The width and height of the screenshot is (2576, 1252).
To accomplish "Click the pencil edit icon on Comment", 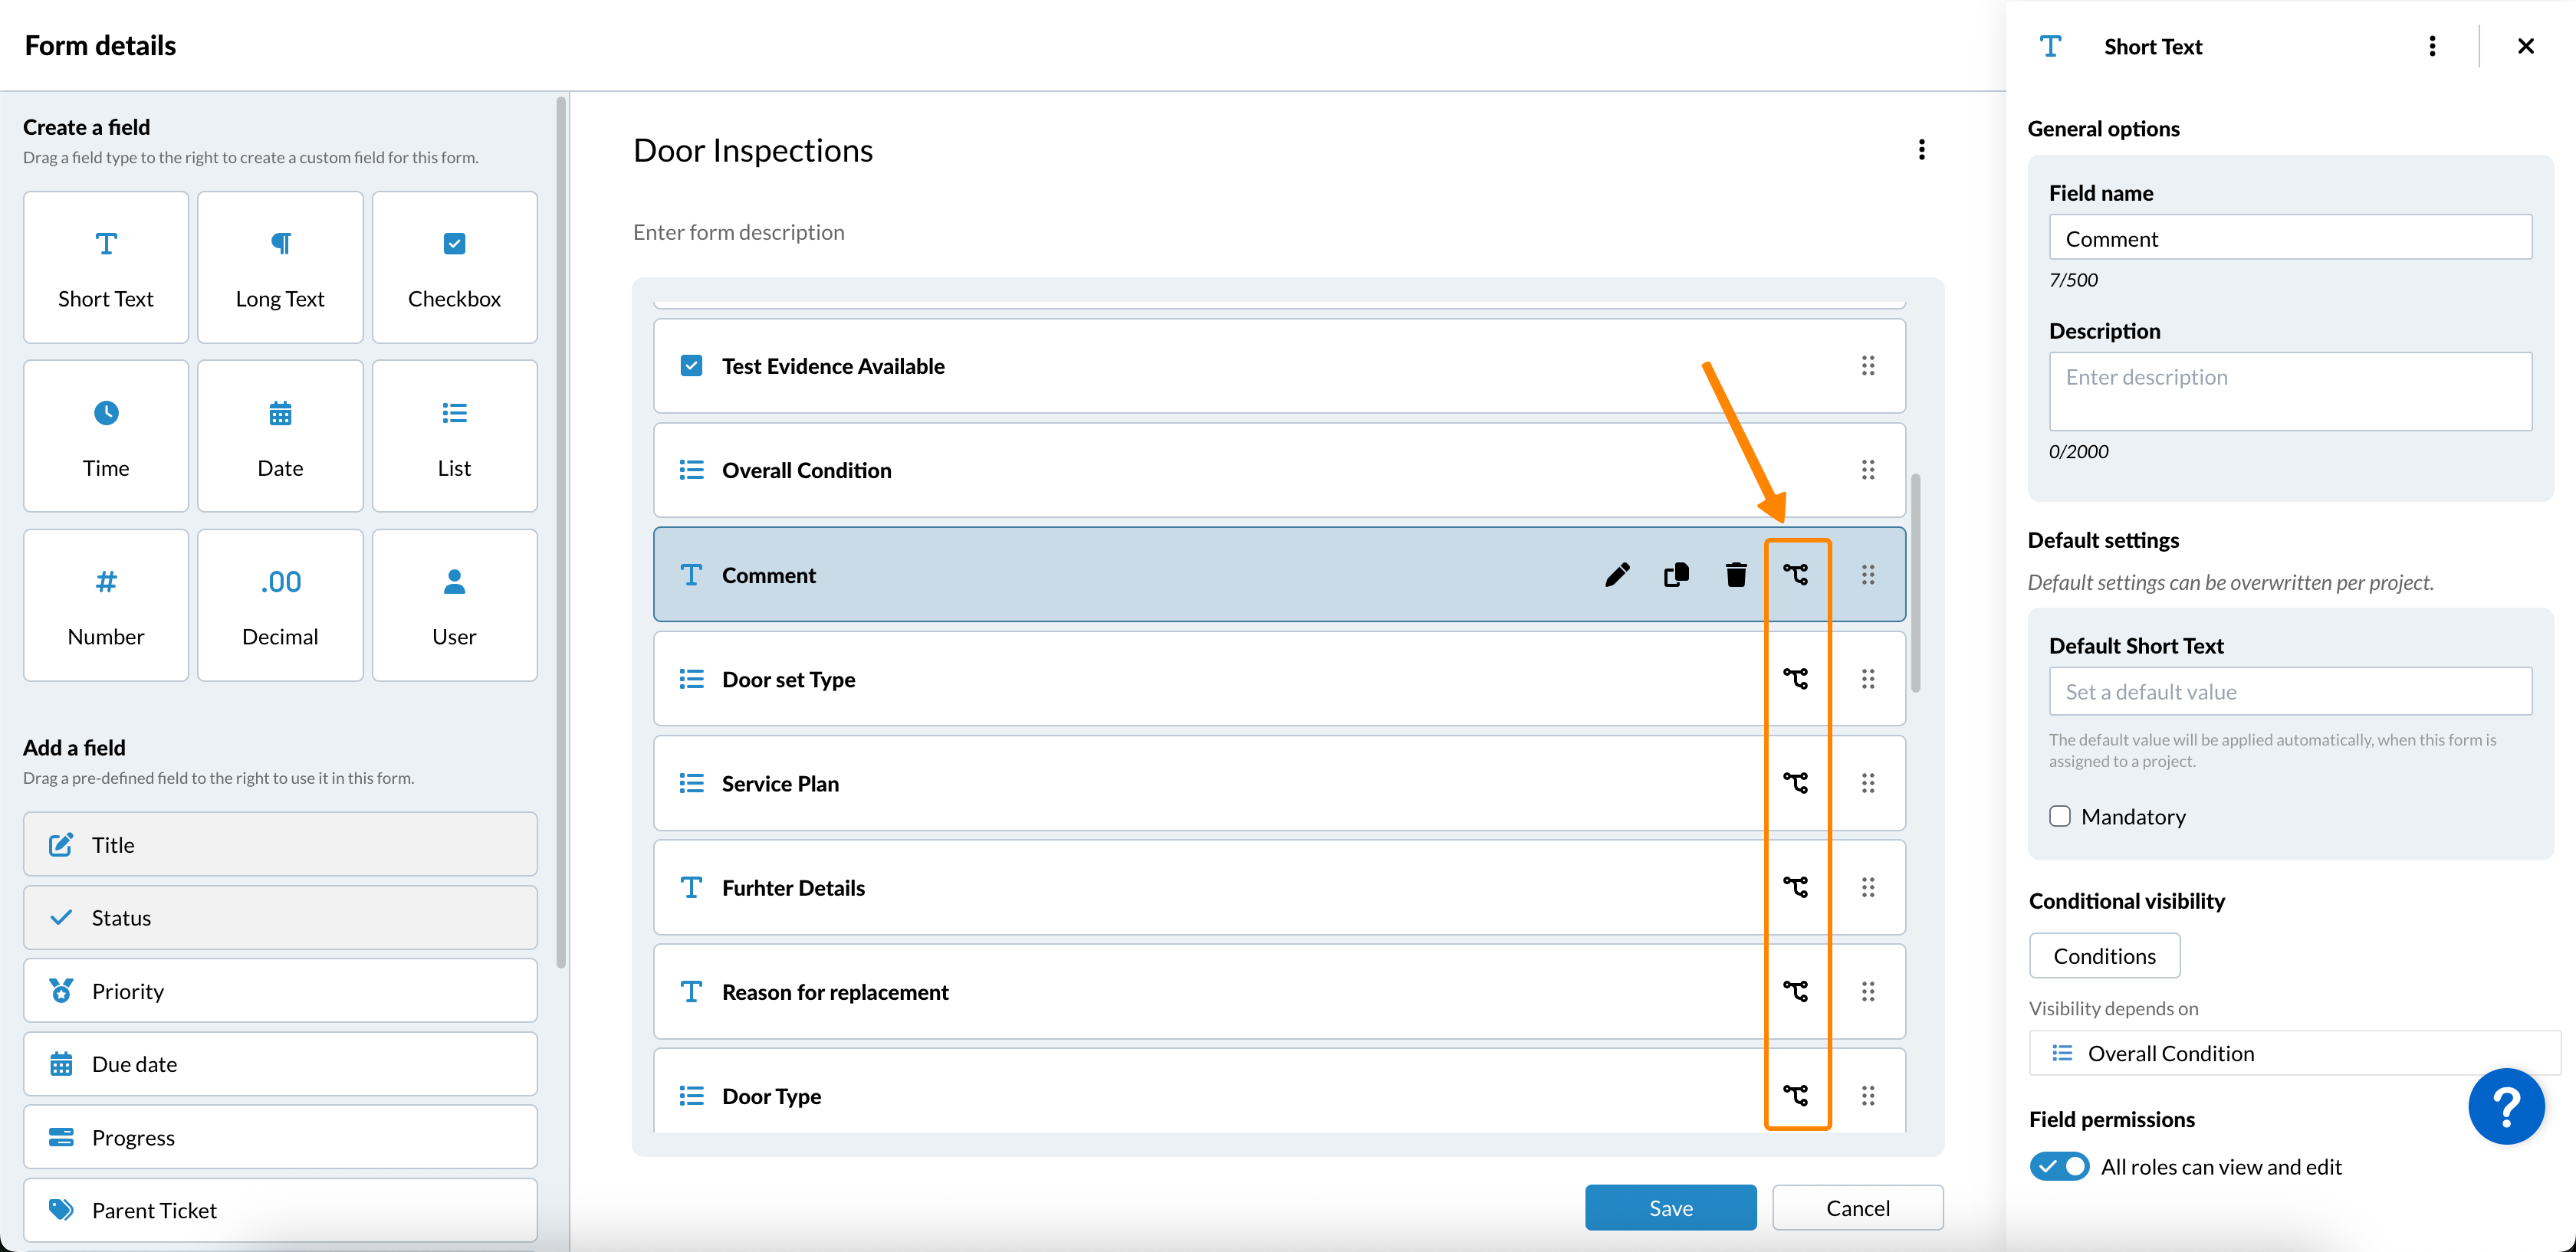I will (1617, 575).
